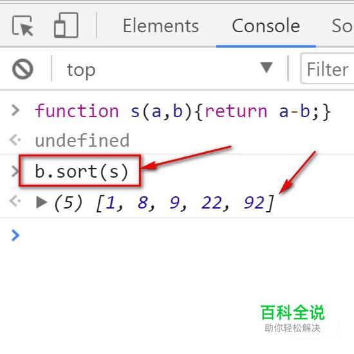This screenshot has height=354, width=354.
Task: Click the sorted array output [1, 8, 9, 22, 92]
Action: point(163,203)
